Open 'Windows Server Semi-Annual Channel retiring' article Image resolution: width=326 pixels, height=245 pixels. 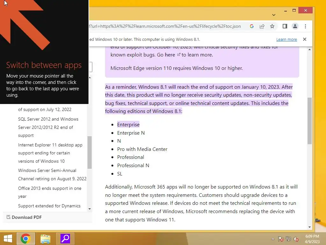[x=52, y=174]
